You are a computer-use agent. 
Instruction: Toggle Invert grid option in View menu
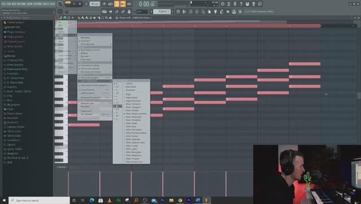tap(95, 41)
